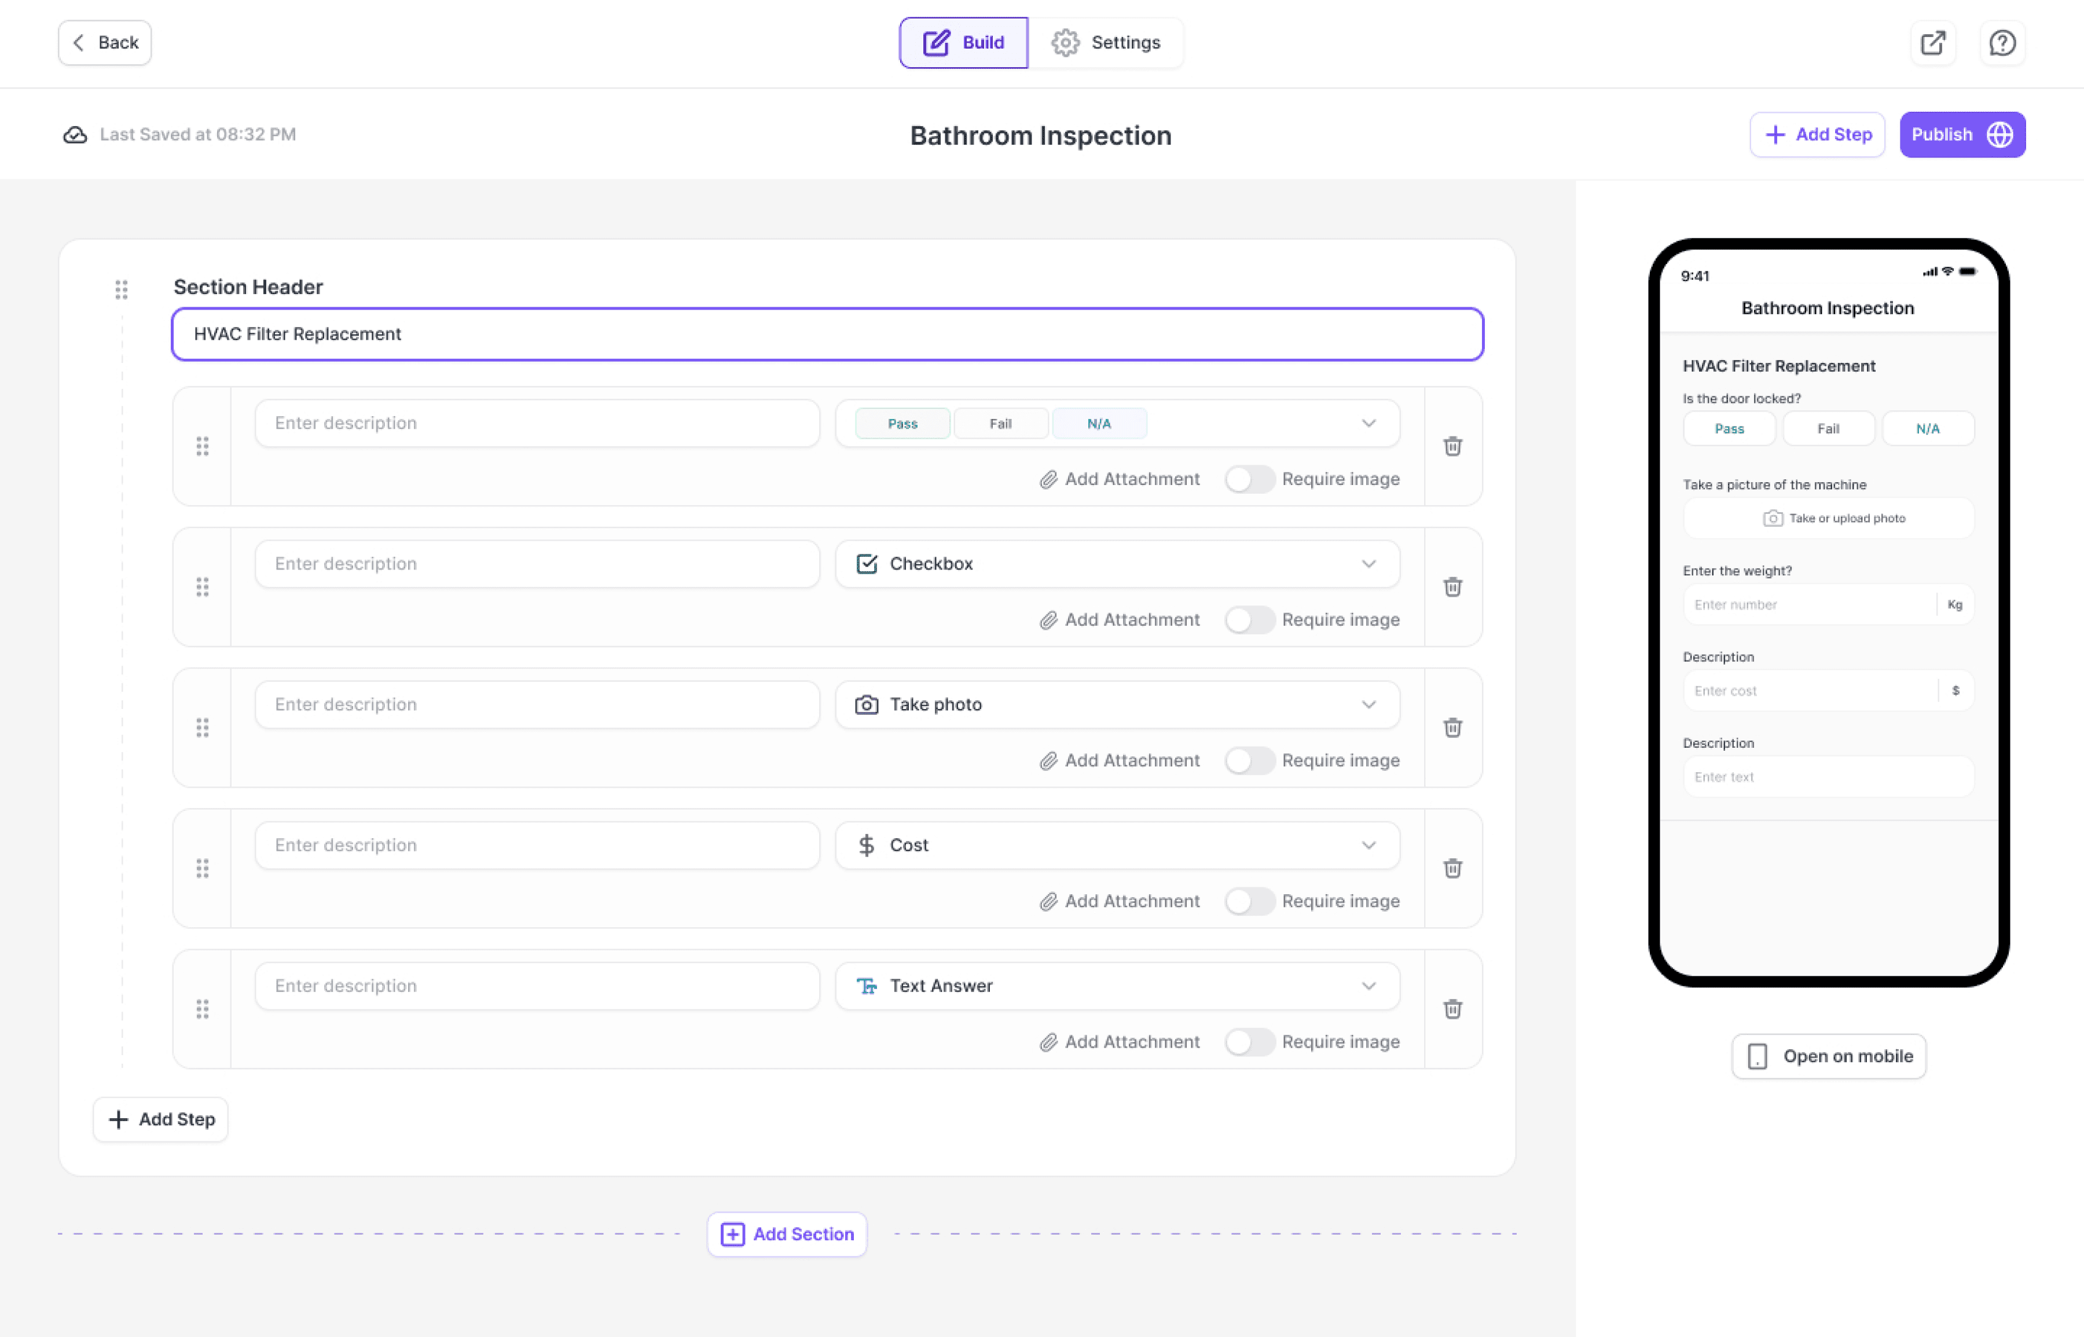This screenshot has width=2084, height=1337.
Task: Click the Add Section button
Action: (x=787, y=1234)
